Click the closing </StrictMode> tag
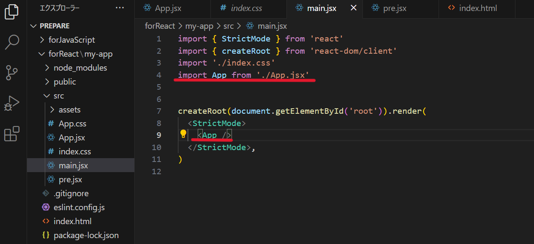 point(219,147)
